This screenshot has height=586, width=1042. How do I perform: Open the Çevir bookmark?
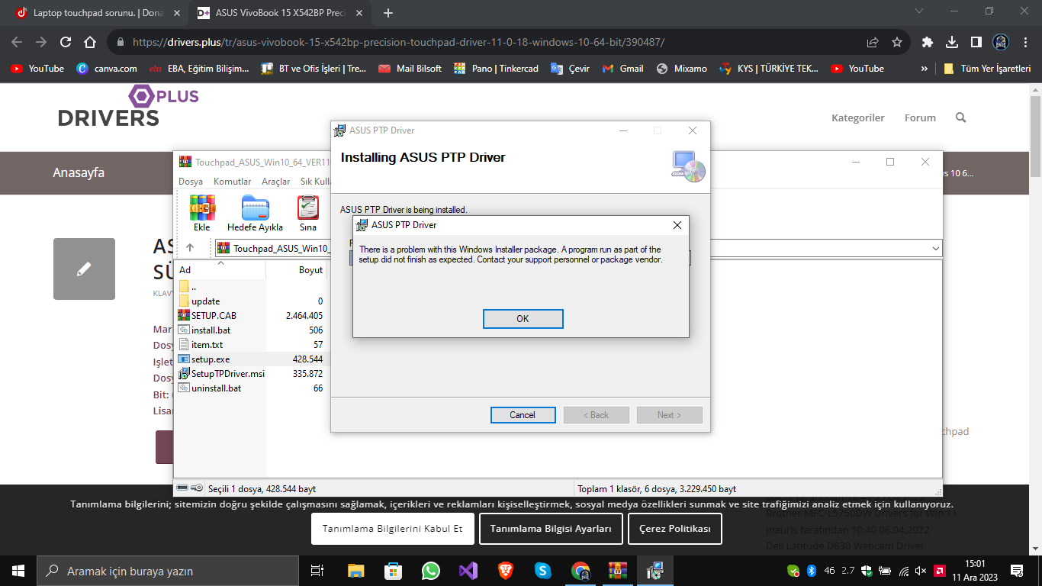pos(571,69)
